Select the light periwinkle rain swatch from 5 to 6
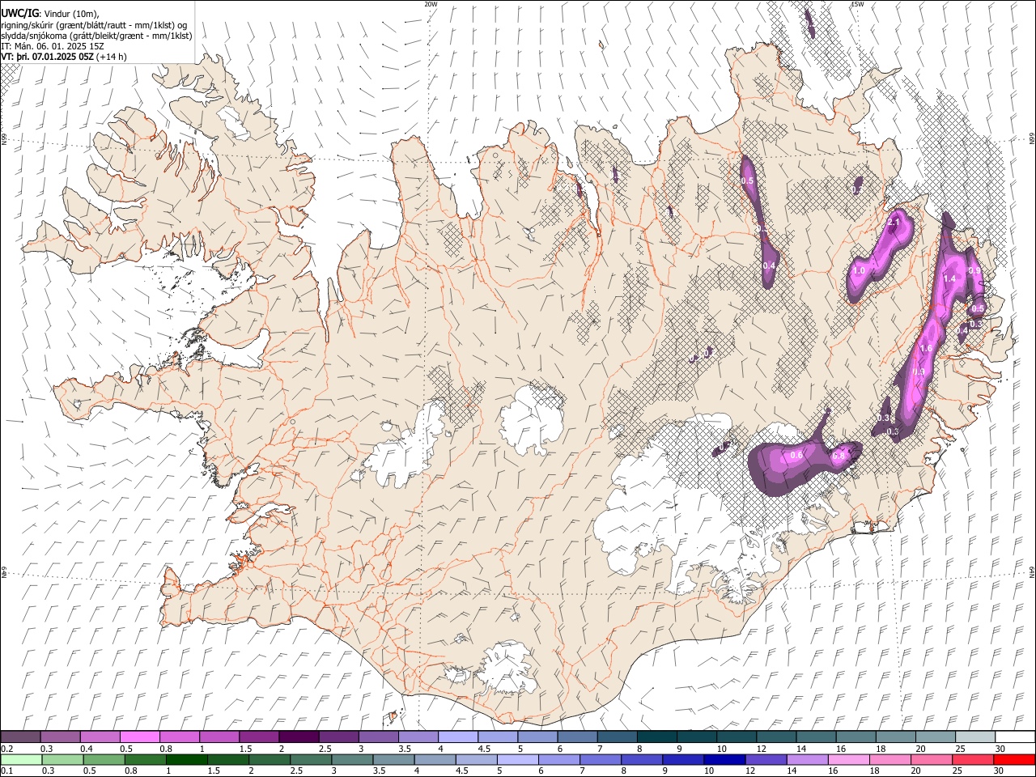Image resolution: width=1036 pixels, height=777 pixels. point(517,759)
